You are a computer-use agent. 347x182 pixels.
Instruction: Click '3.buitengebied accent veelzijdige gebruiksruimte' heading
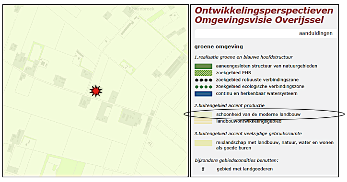tap(248, 134)
